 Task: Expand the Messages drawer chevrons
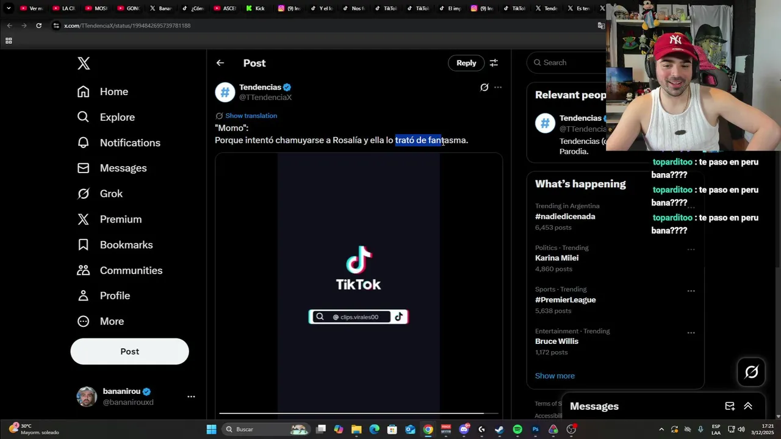748,406
